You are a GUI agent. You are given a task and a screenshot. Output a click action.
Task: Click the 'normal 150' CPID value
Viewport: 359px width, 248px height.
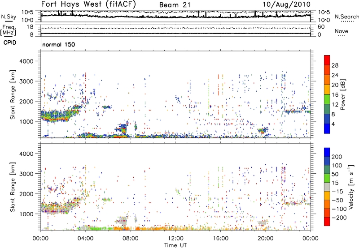[59, 44]
